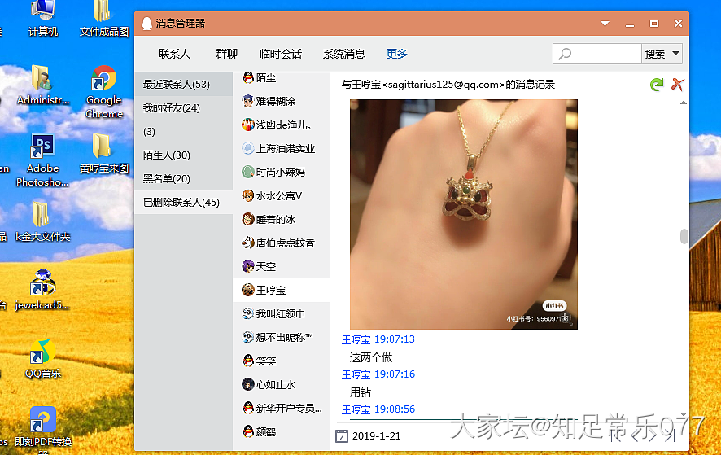The width and height of the screenshot is (721, 455).
Task: Click the calendar date picker icon
Action: [x=342, y=436]
